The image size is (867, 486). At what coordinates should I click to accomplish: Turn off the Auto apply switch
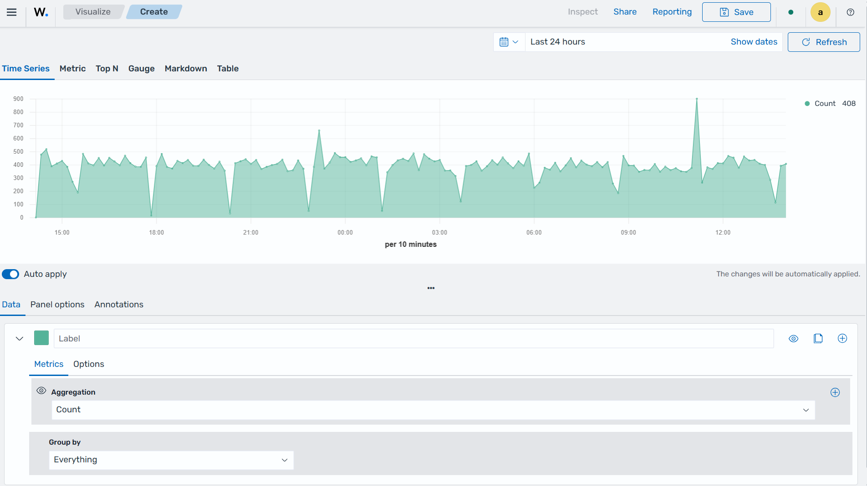(10, 274)
